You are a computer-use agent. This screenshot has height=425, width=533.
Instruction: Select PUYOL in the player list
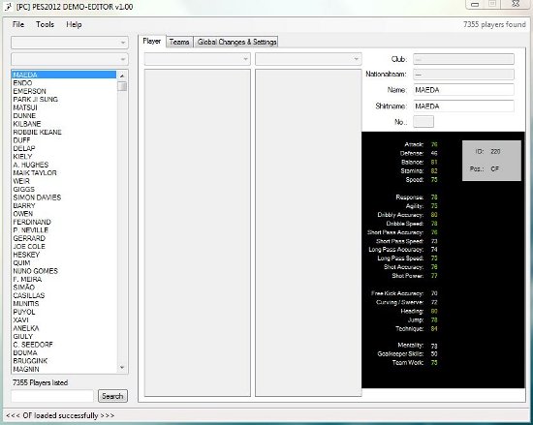pyautogui.click(x=64, y=312)
